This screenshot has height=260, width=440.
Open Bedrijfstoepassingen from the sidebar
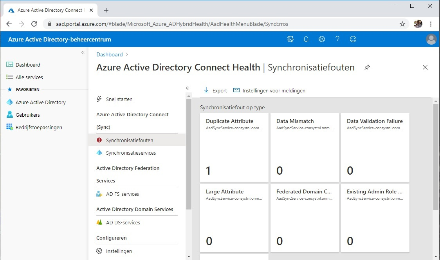coord(40,127)
